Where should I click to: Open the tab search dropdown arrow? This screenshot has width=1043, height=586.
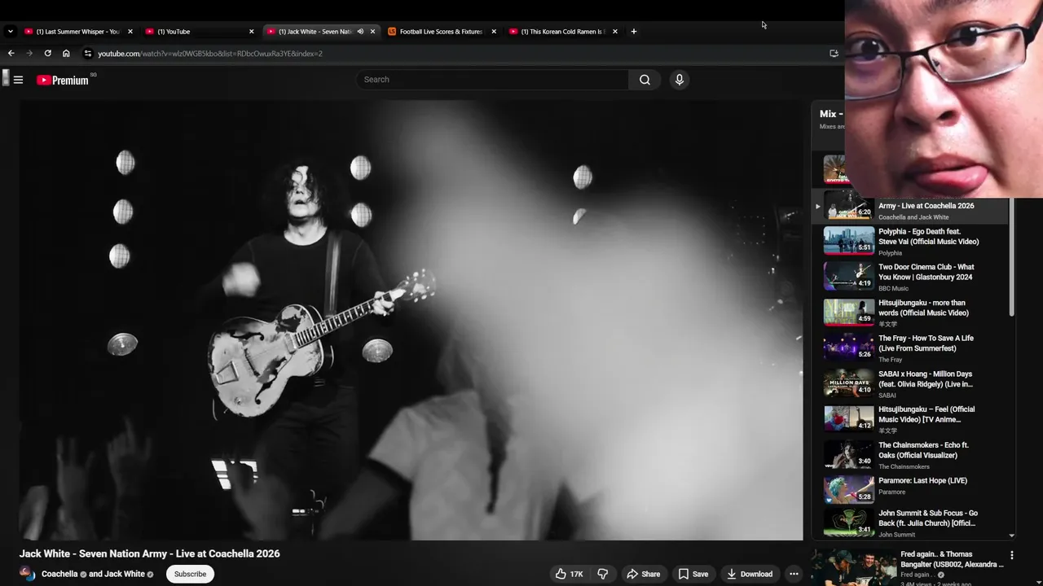[x=11, y=32]
